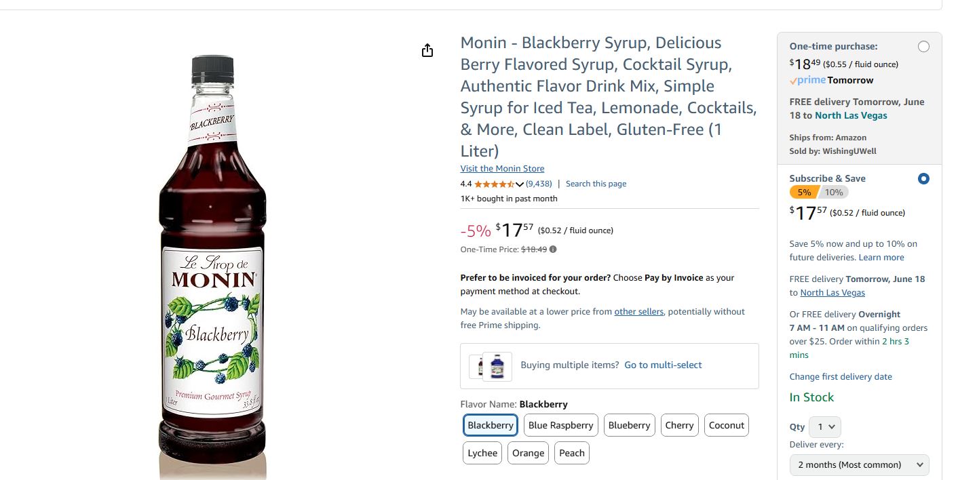Select the One-time purchase radio button
The height and width of the screenshot is (480, 977).
[923, 46]
